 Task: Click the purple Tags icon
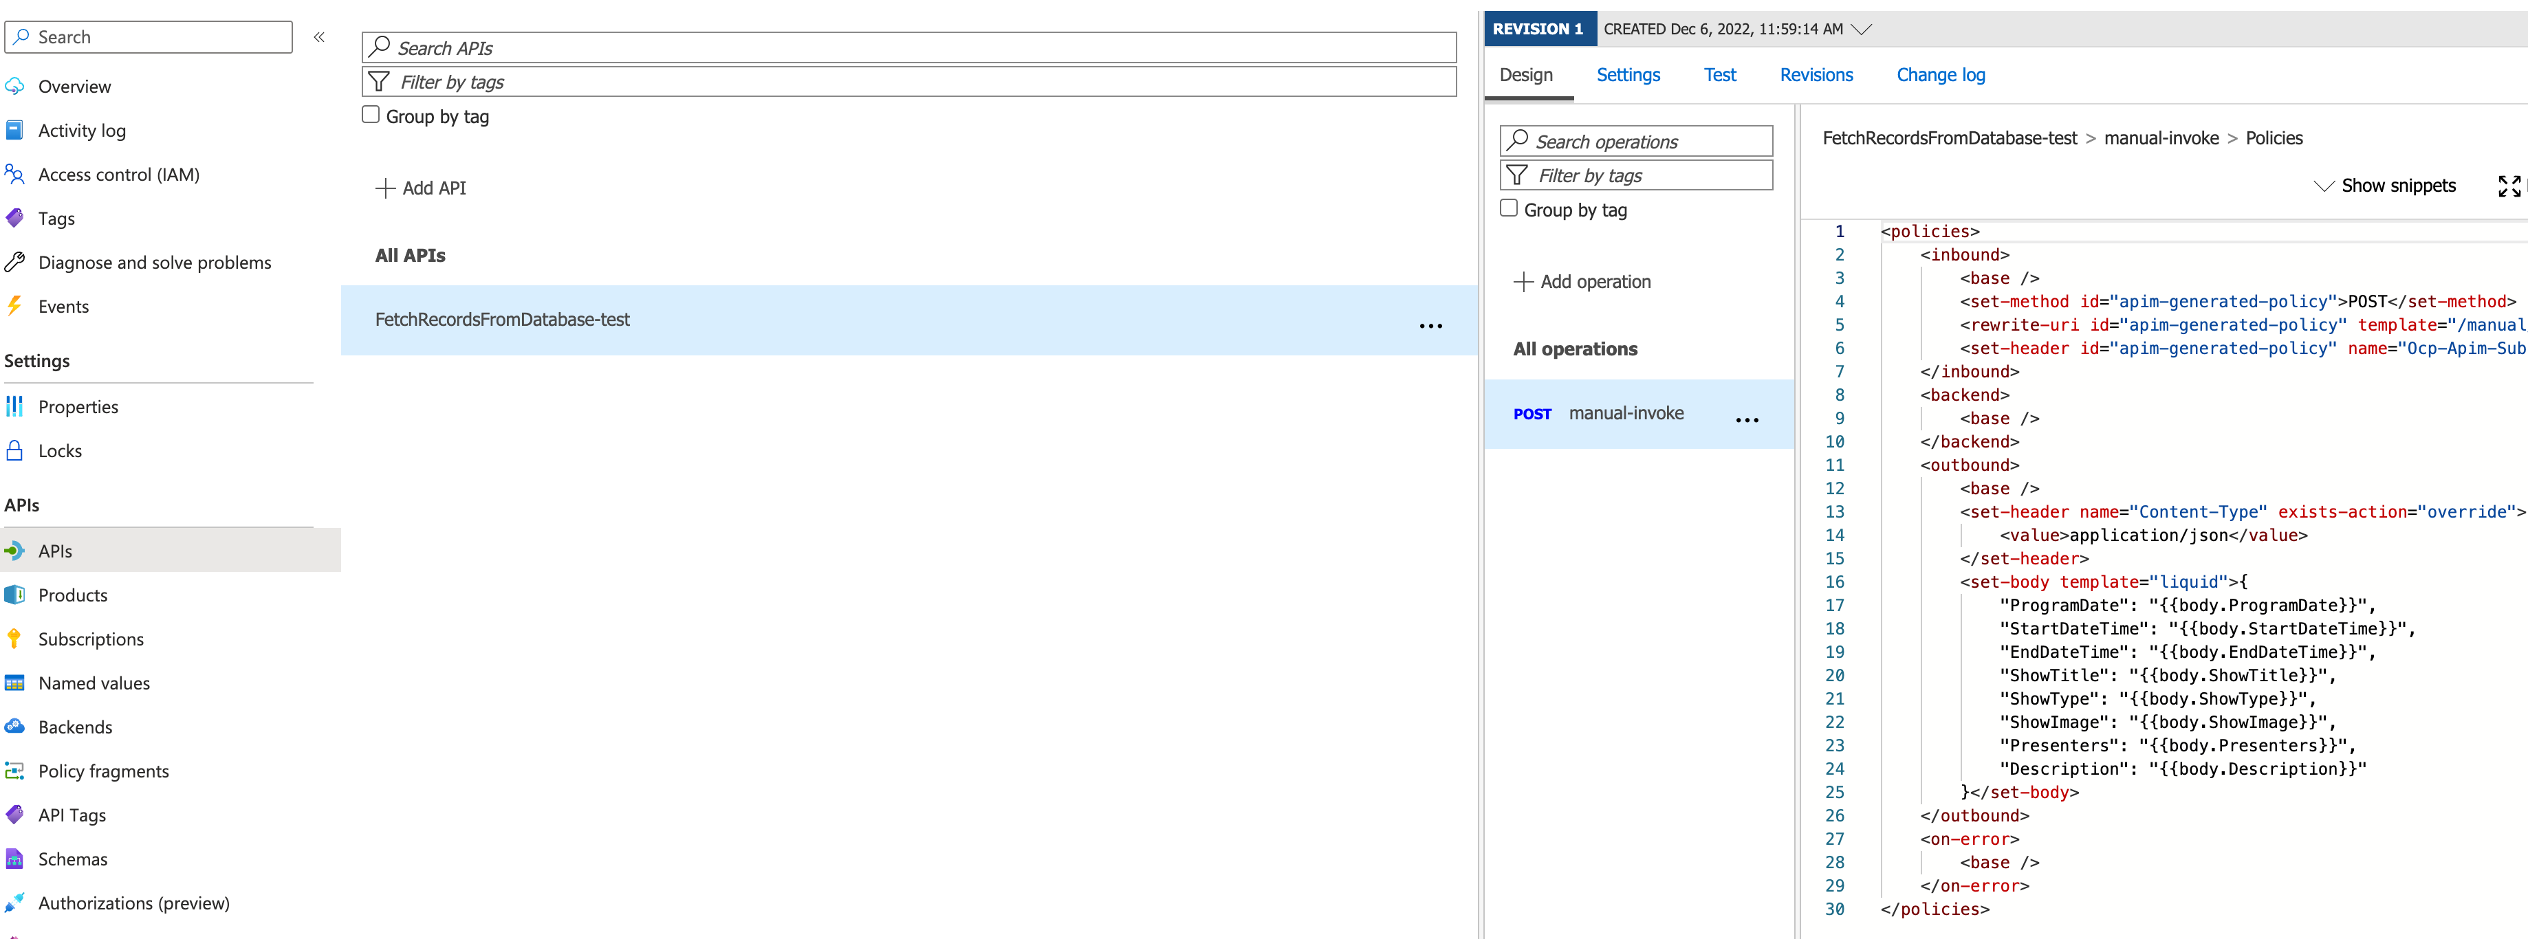coord(14,218)
